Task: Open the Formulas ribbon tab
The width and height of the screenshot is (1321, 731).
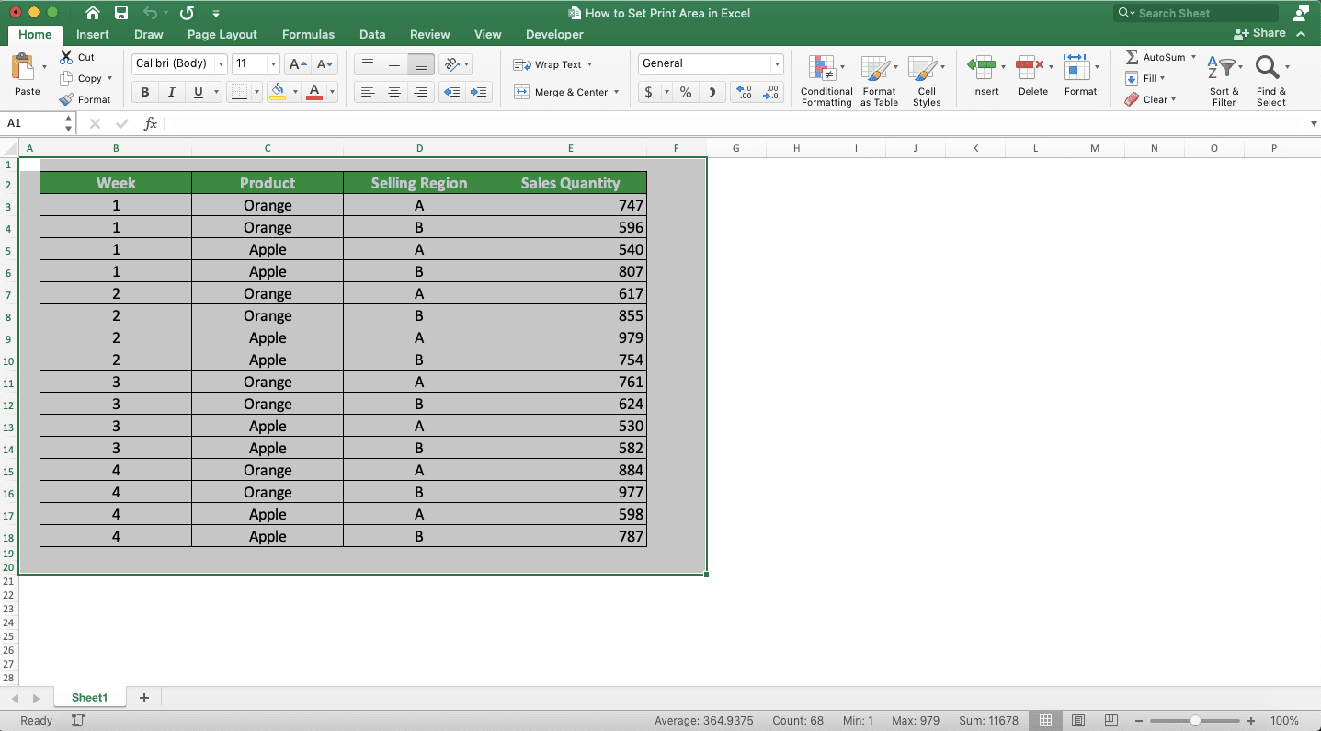Action: click(308, 35)
